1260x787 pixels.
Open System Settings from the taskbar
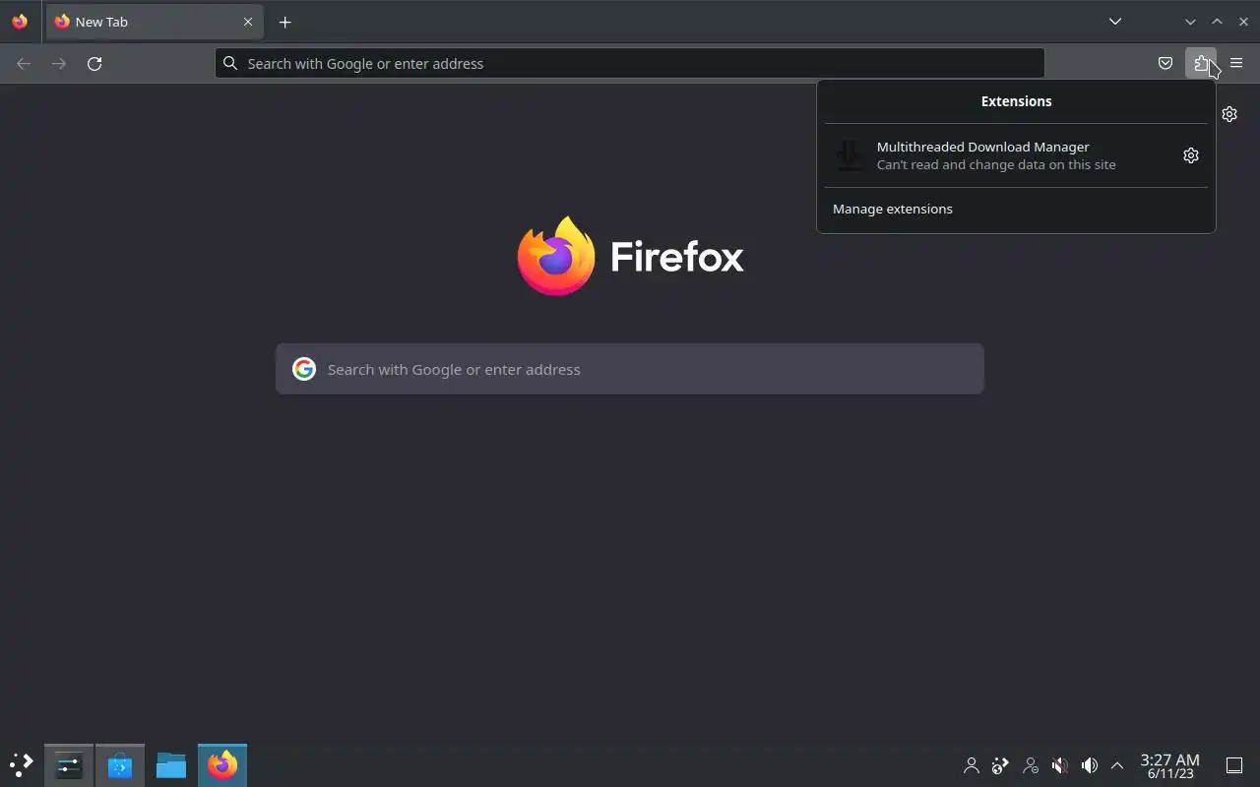click(x=69, y=765)
